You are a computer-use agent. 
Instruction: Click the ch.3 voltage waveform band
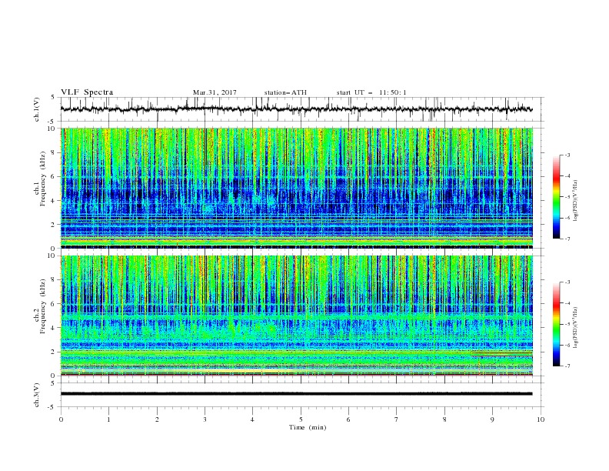(x=296, y=394)
